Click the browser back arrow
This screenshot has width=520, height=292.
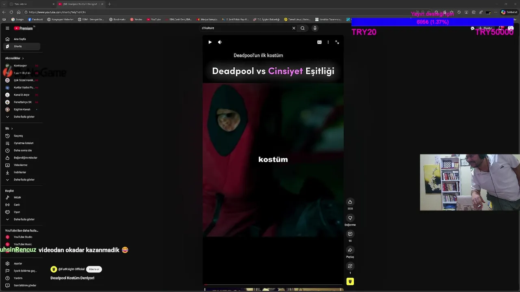4,12
